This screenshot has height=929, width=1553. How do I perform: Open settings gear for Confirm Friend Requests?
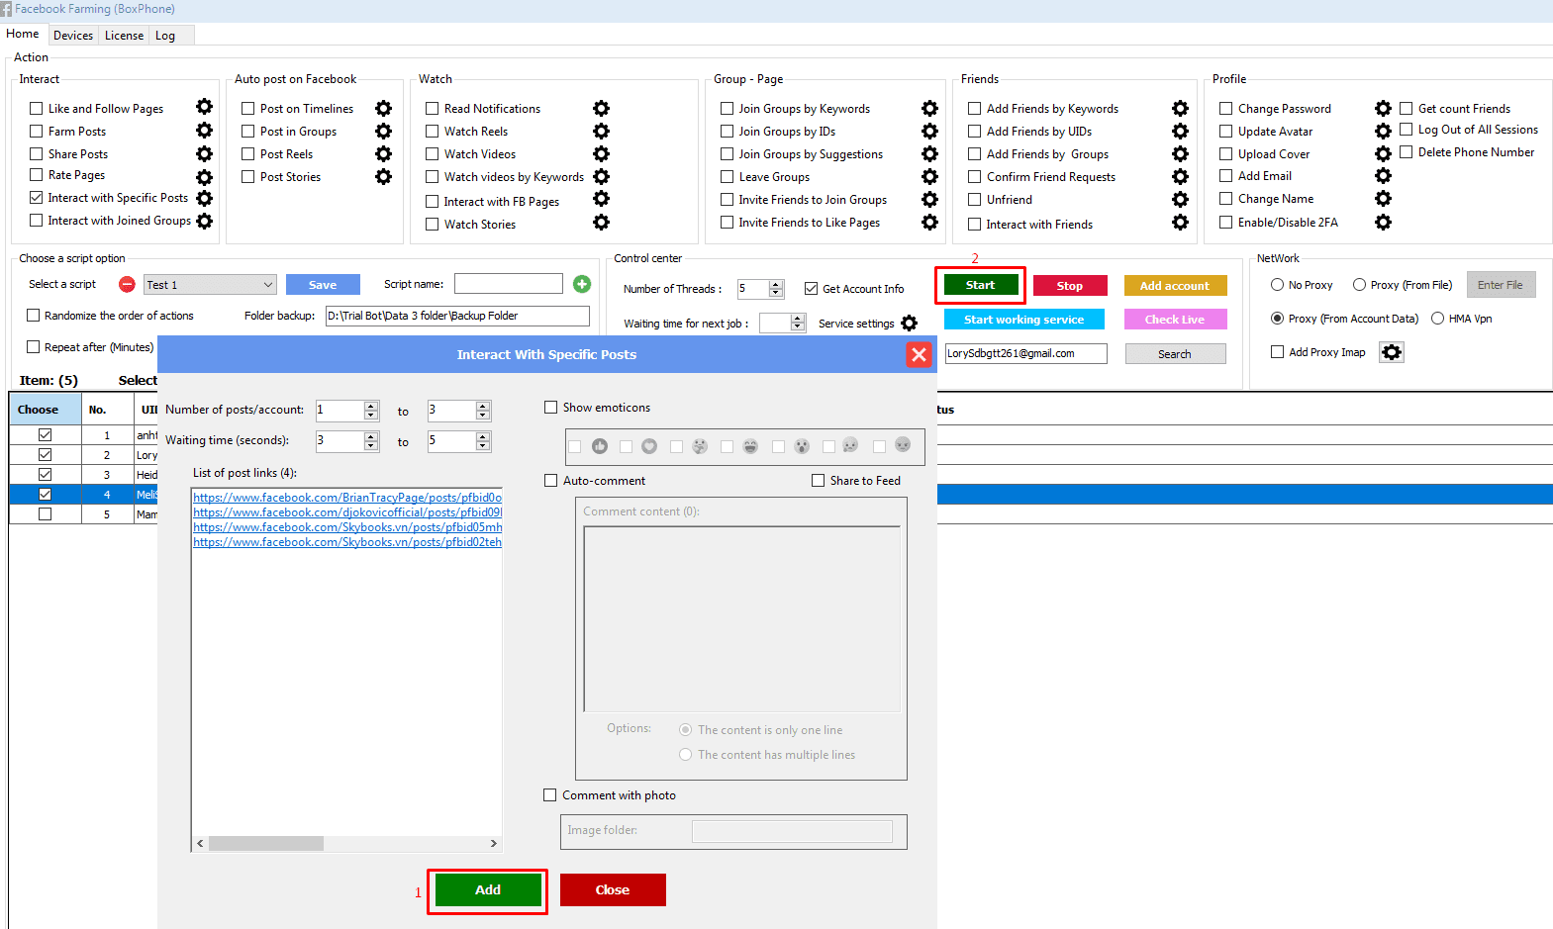point(1180,177)
